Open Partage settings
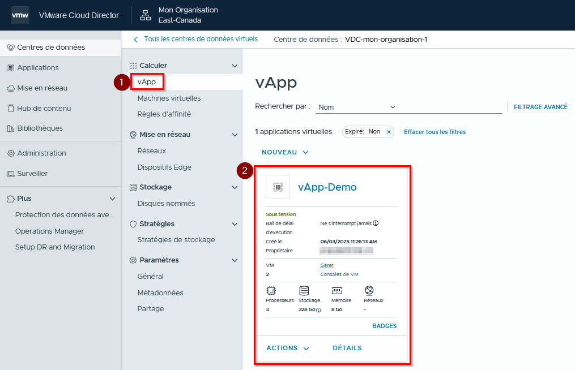 click(150, 309)
